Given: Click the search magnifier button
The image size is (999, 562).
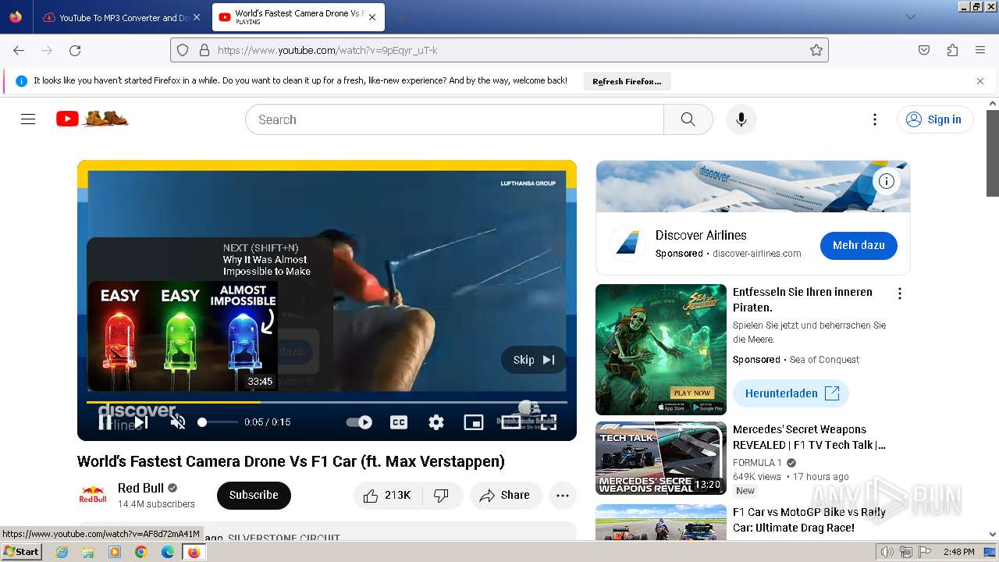Looking at the screenshot, I should click(x=688, y=119).
